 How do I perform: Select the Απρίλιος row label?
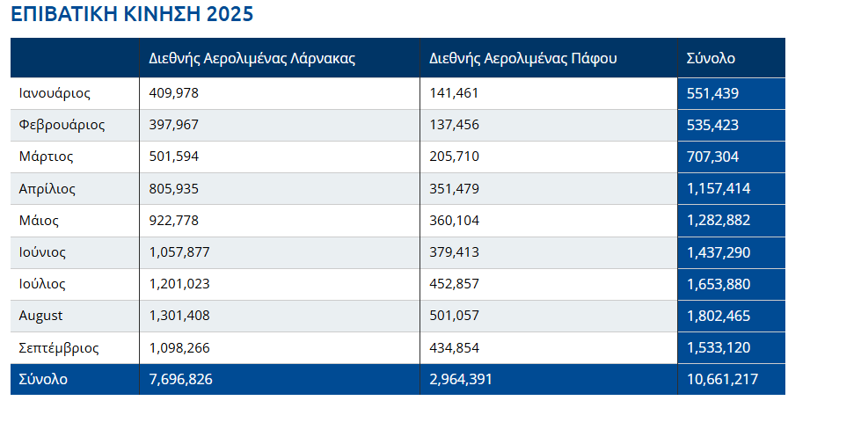click(x=47, y=188)
